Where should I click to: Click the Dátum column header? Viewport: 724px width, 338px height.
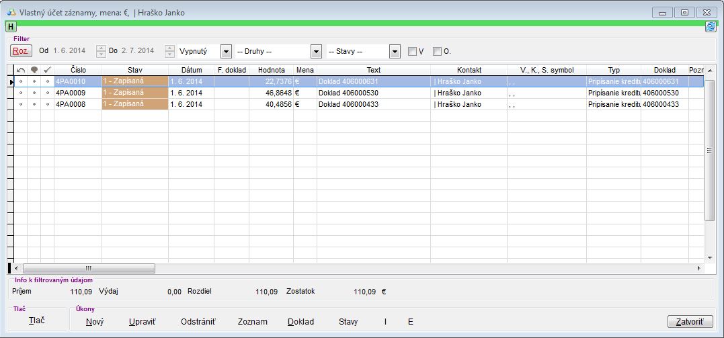click(x=191, y=70)
